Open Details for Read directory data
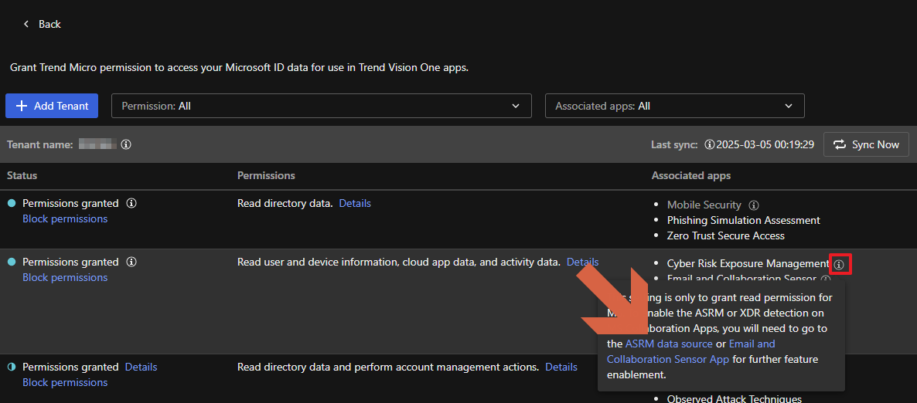Screen dimensions: 917x403 coord(355,204)
